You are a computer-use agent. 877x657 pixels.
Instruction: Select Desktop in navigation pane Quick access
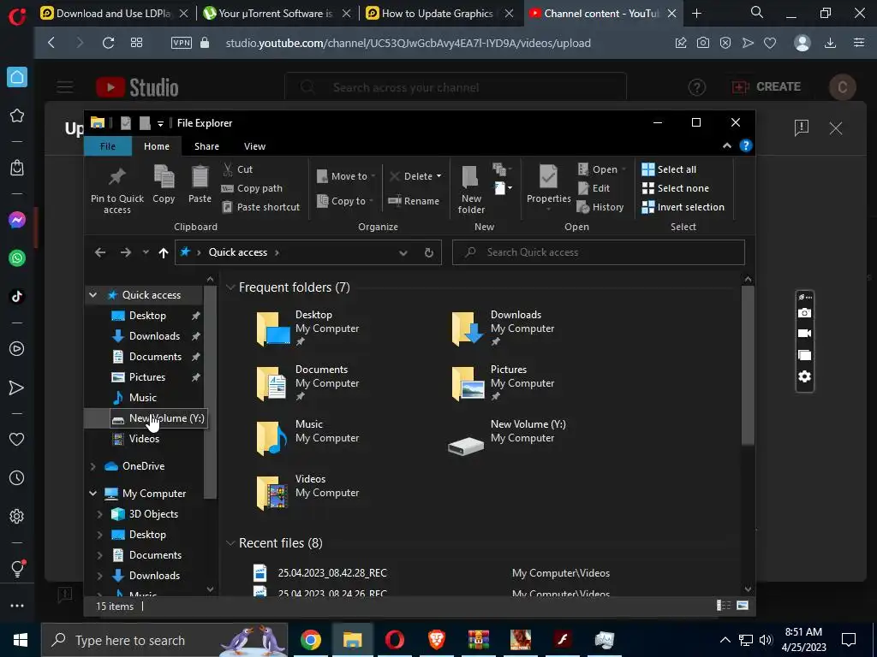147,316
